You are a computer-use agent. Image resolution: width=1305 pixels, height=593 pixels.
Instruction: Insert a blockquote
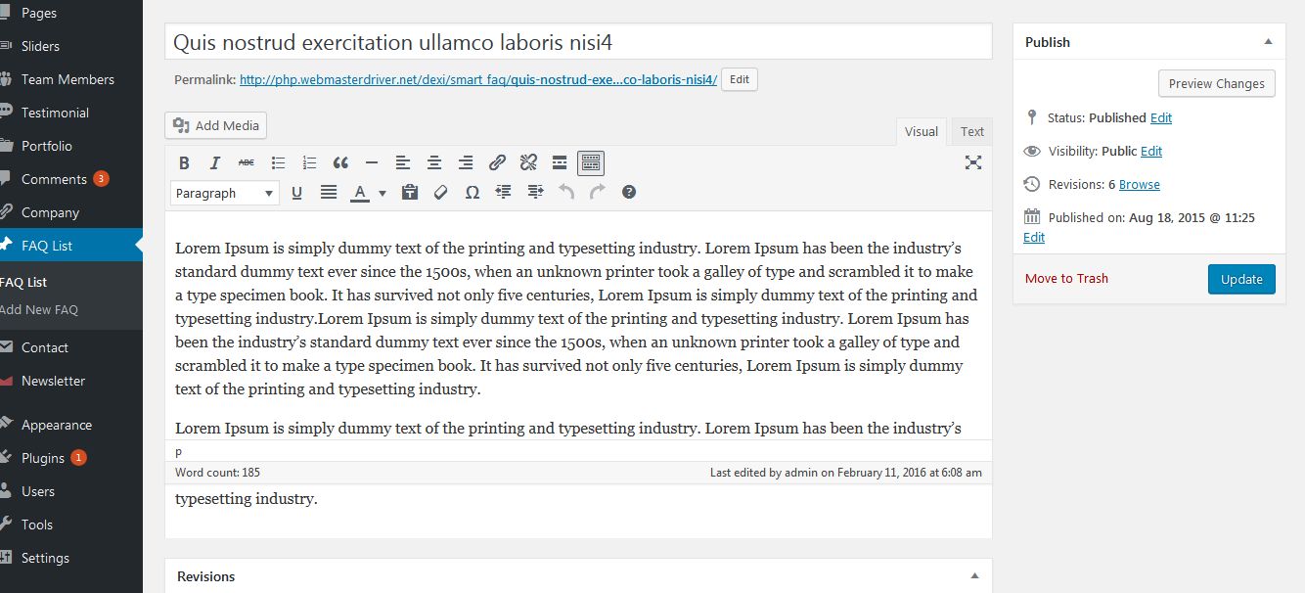click(x=340, y=162)
